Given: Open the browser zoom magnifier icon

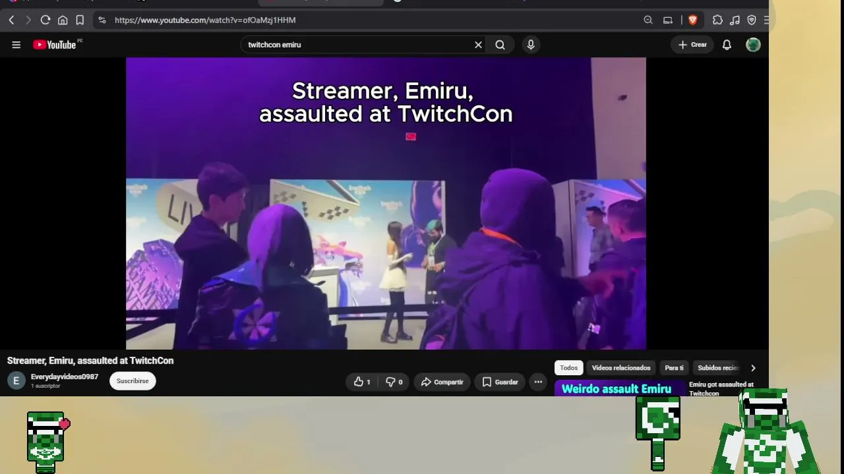Looking at the screenshot, I should [x=648, y=20].
